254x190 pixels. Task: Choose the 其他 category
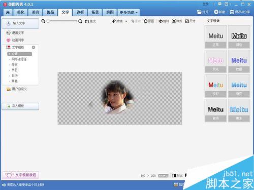pos(14,81)
